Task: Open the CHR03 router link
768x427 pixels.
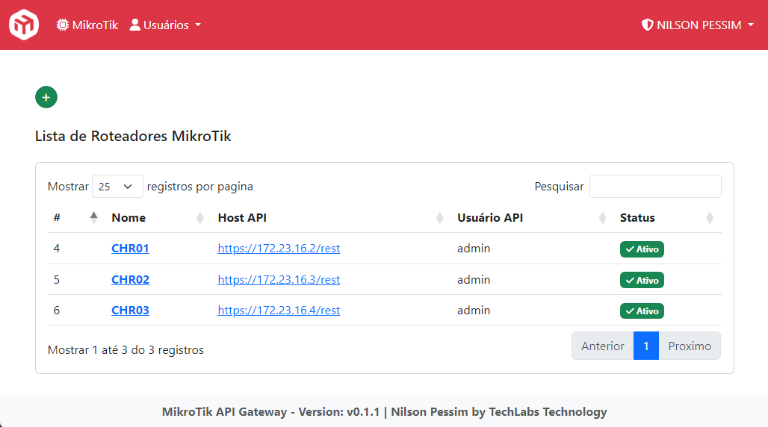Action: click(x=130, y=311)
